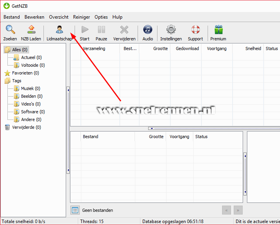Image resolution: width=280 pixels, height=225 pixels.
Task: Click the GetNZB green logo icon
Action: [7, 6]
